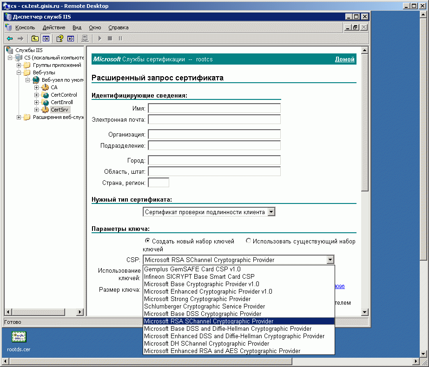Image resolution: width=429 pixels, height=367 pixels.
Task: Click the CA virtual directory gear icon
Action: tap(45, 87)
